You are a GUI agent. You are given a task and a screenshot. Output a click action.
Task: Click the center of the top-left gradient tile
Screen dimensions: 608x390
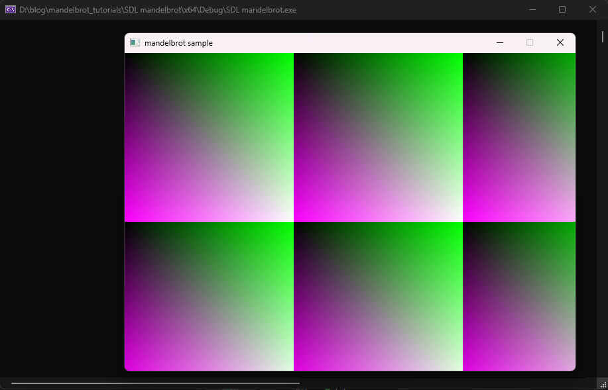point(209,137)
